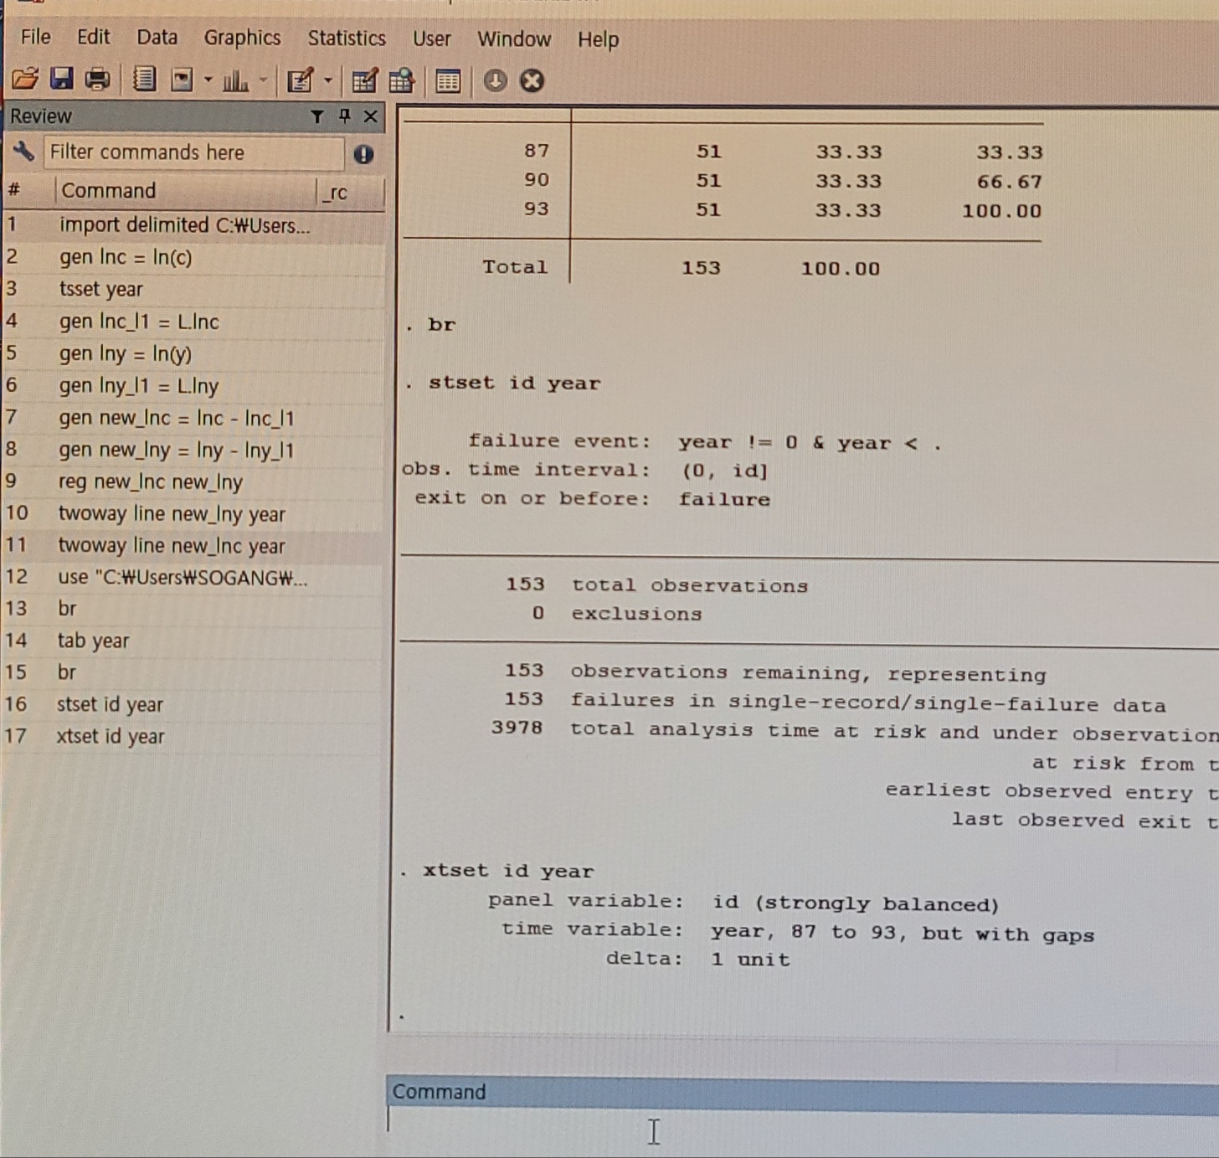The width and height of the screenshot is (1219, 1158).
Task: Click in the Filter commands here field
Action: point(193,152)
